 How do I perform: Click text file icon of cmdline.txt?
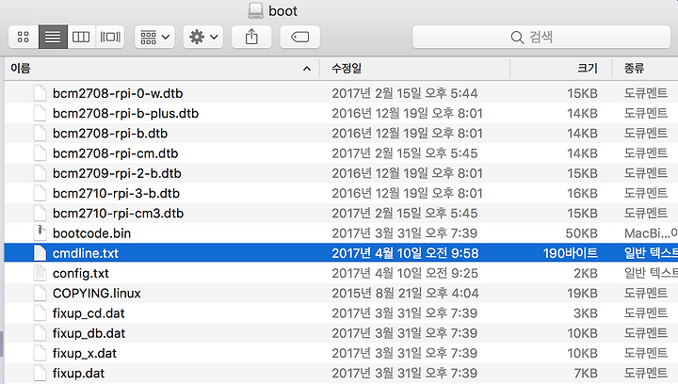pyautogui.click(x=40, y=253)
